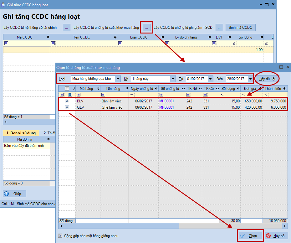
Task: Pin the Số chứng từ column
Action: pyautogui.click(x=183, y=89)
